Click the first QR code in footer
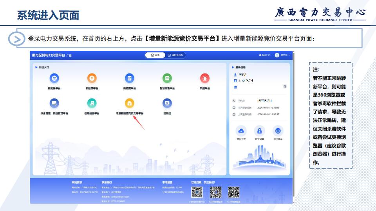Image resolution: width=376 pixels, height=211 pixels. [x=197, y=192]
